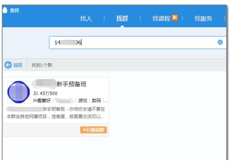Click the 兴趣爱好 tag

coord(42,101)
